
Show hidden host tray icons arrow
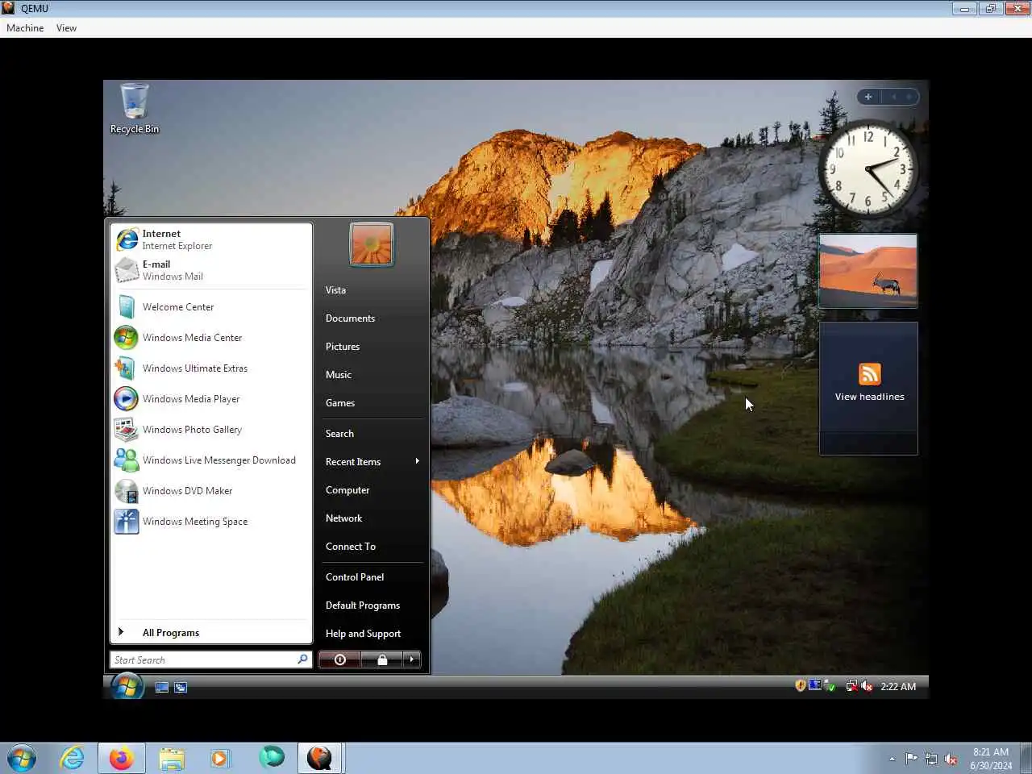(892, 759)
